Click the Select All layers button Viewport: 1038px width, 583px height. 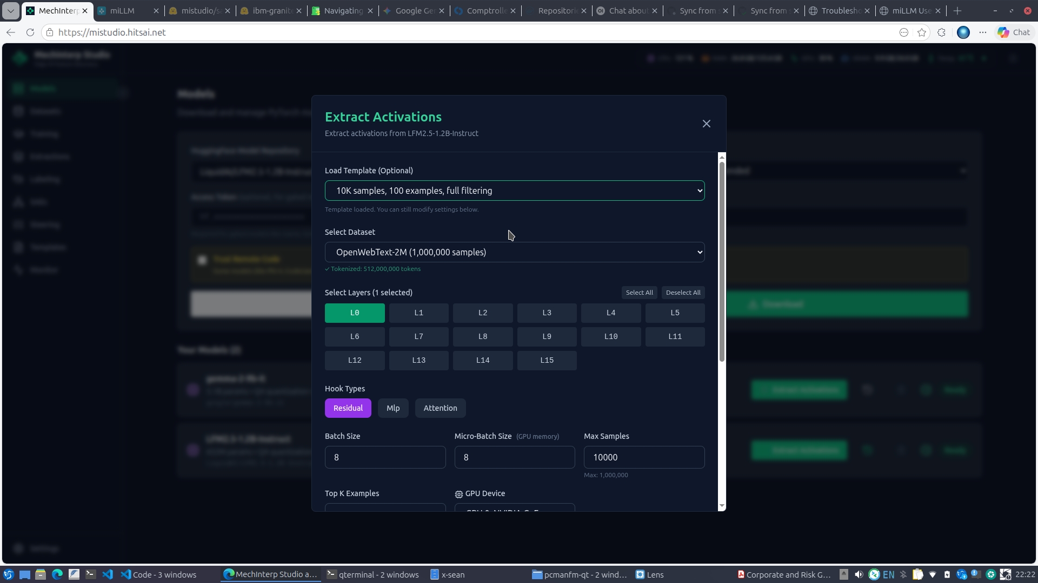[x=639, y=293]
